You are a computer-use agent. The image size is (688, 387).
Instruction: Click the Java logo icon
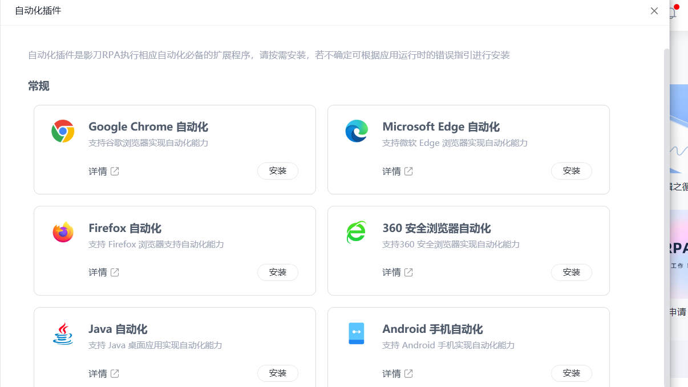pyautogui.click(x=63, y=333)
